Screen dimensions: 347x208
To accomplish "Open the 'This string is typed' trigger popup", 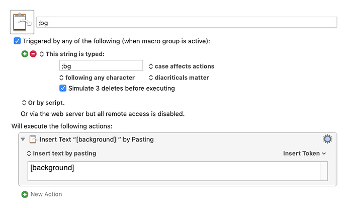I will 72,54.
